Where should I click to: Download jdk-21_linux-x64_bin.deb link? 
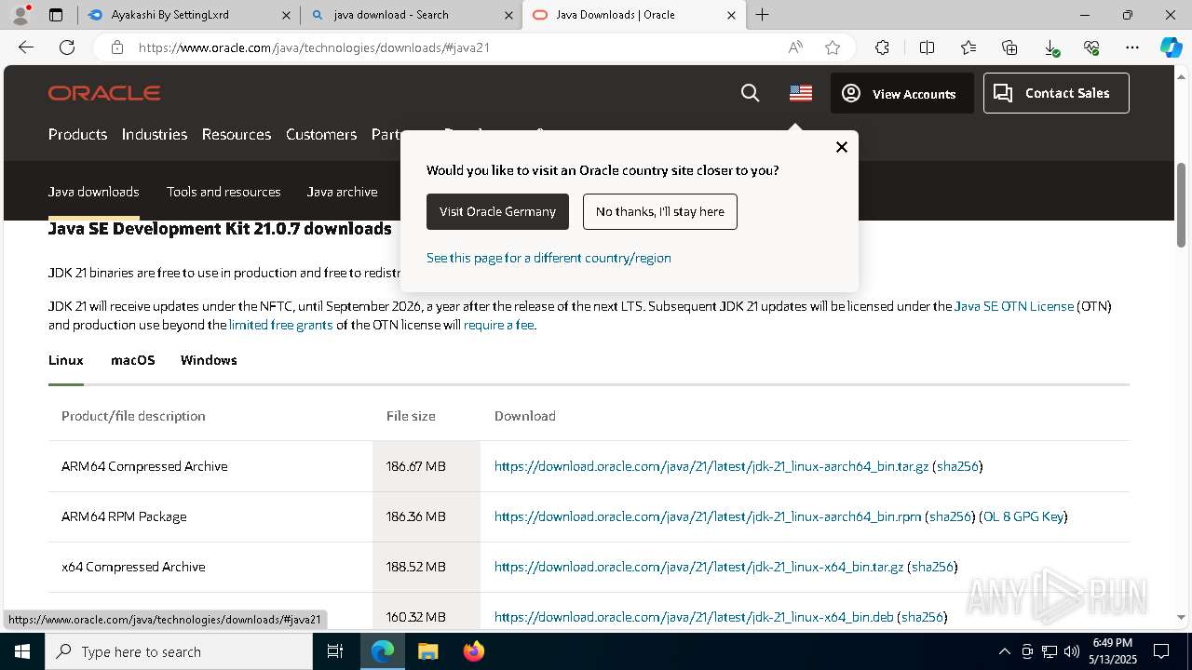(694, 617)
